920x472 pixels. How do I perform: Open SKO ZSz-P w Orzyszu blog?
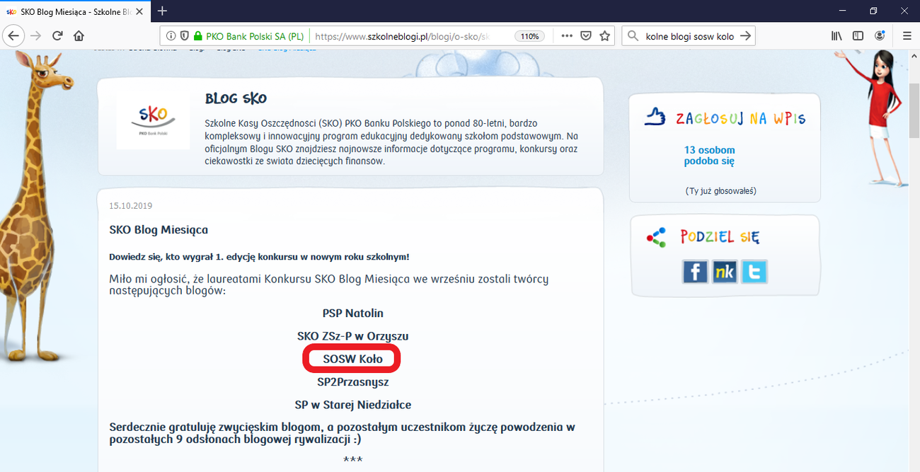[x=352, y=336]
